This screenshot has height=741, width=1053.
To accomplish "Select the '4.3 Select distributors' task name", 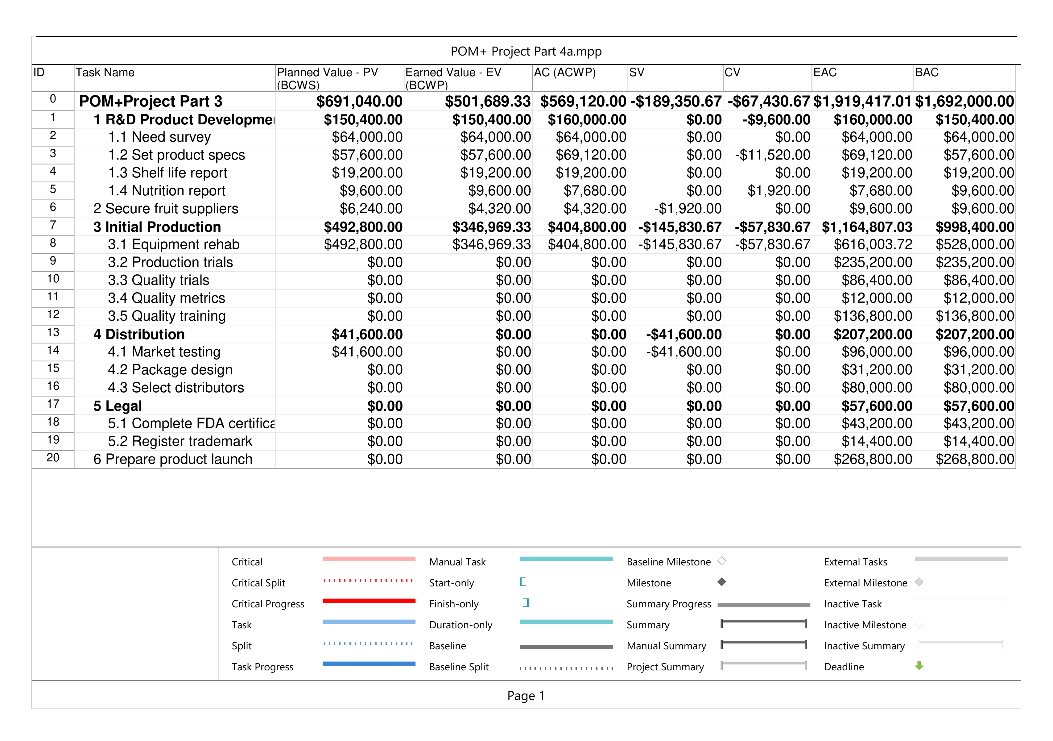I will 175,387.
